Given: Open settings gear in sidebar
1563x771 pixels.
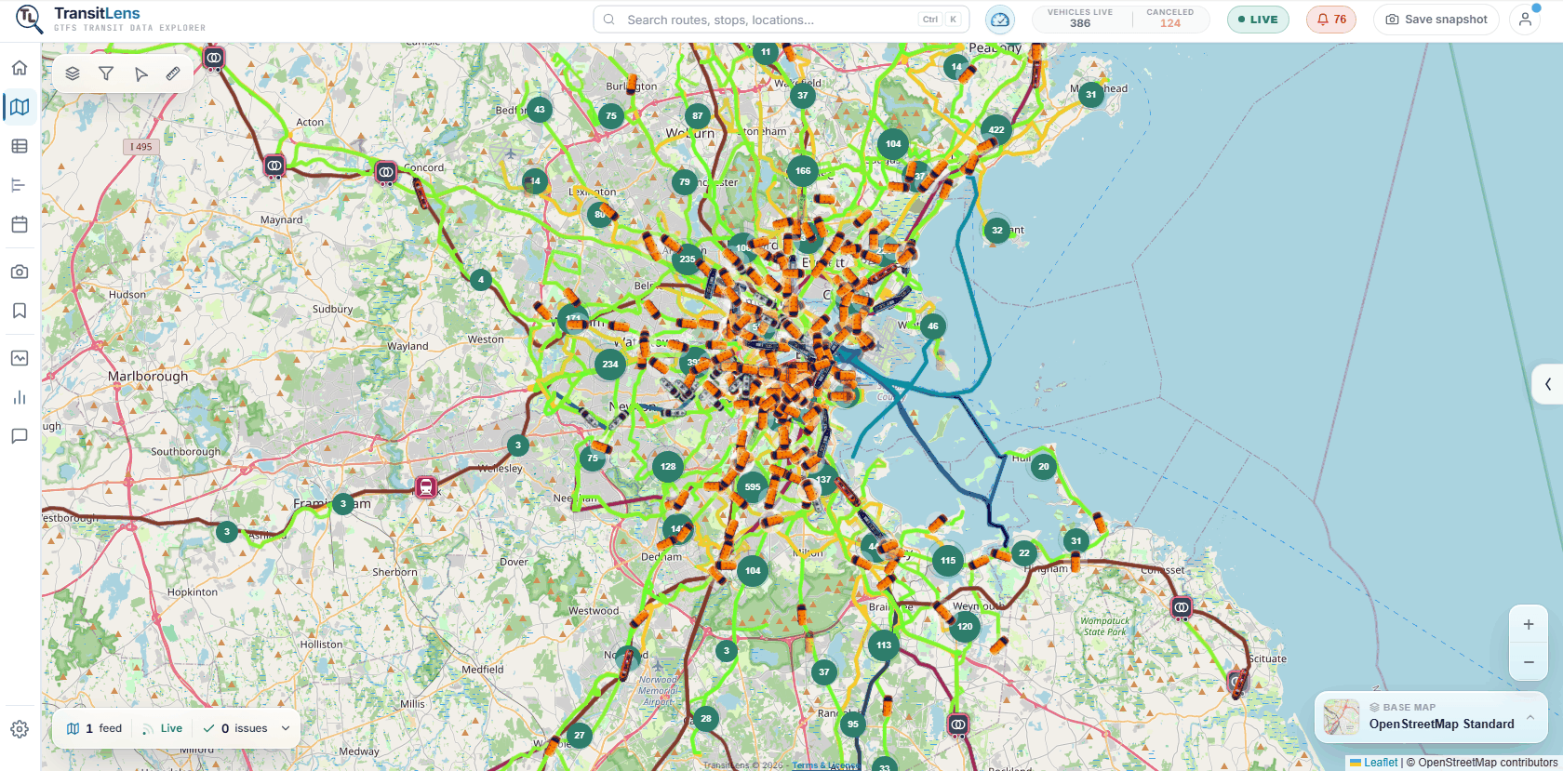Looking at the screenshot, I should pyautogui.click(x=20, y=729).
